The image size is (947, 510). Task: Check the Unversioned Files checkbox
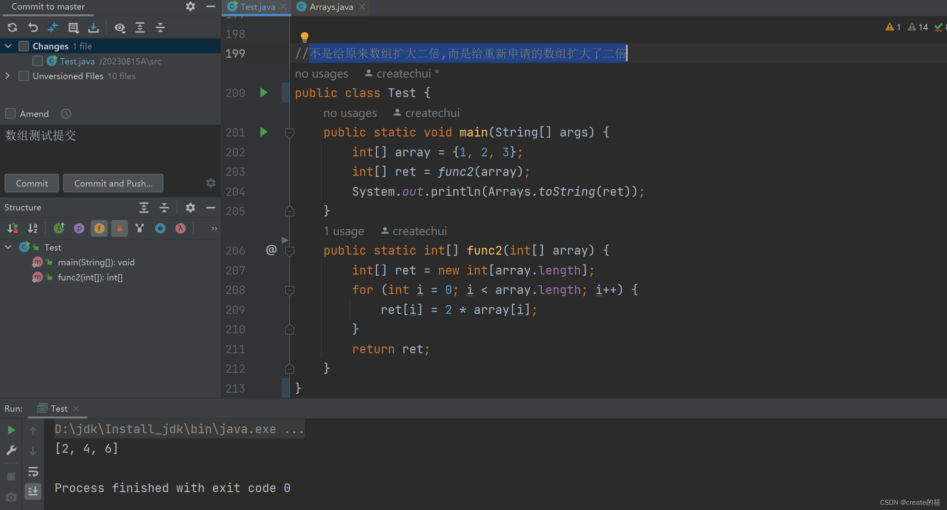pyautogui.click(x=24, y=76)
